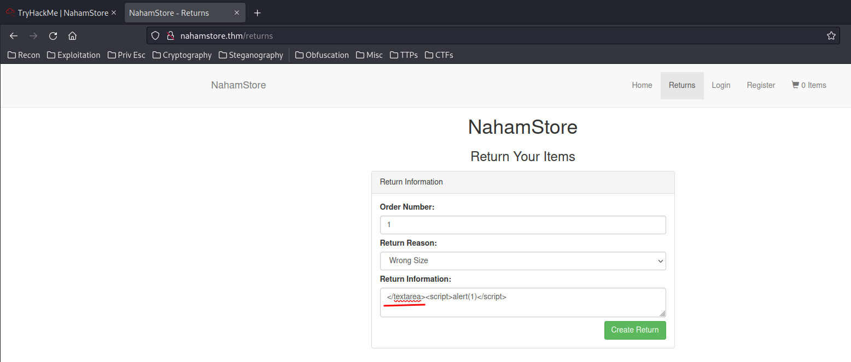This screenshot has height=362, width=851.
Task: Go to the Home nav item
Action: click(642, 85)
